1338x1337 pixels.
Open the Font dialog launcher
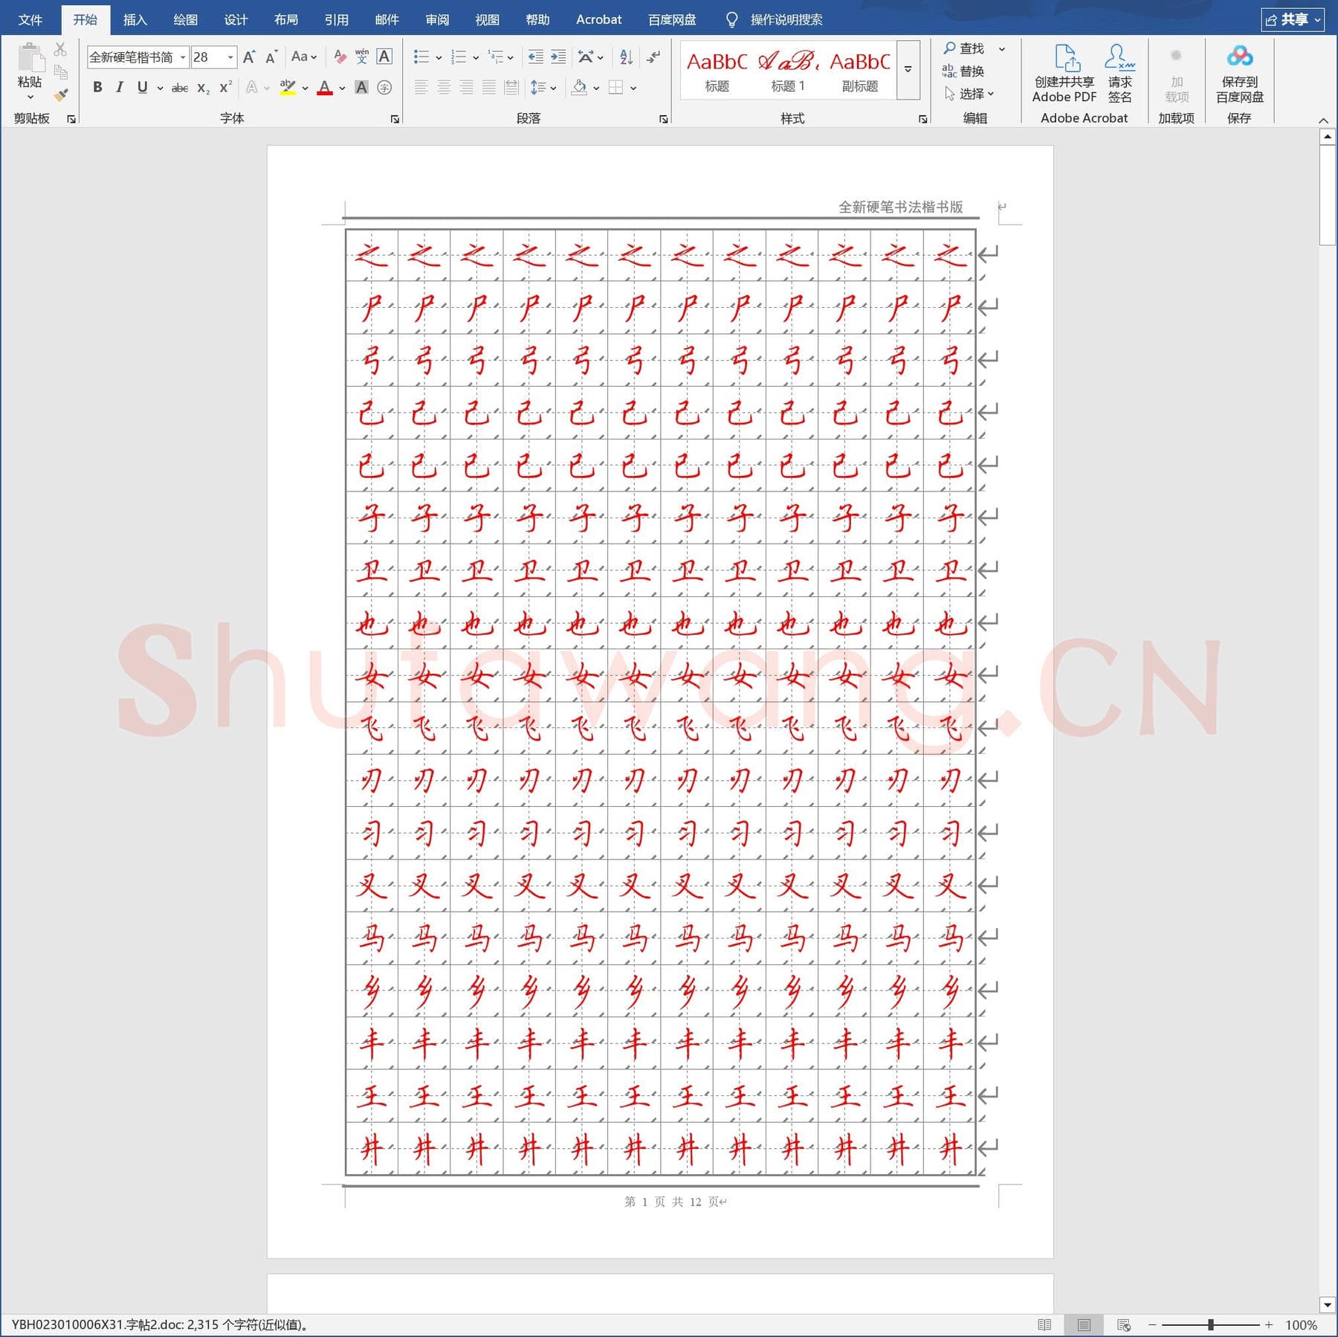pyautogui.click(x=395, y=119)
